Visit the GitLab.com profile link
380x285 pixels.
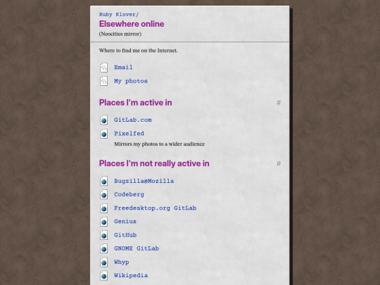click(x=133, y=120)
